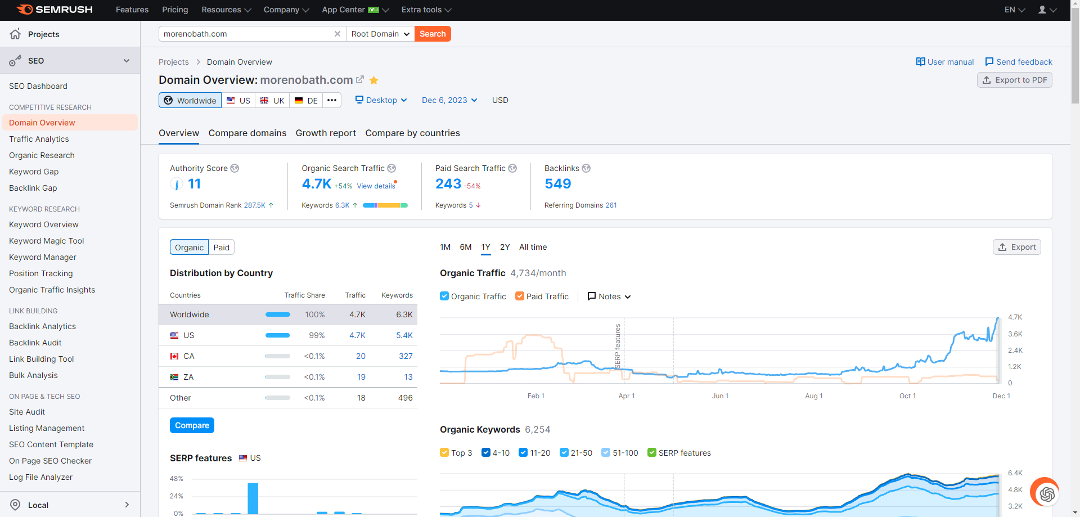
Task: Clear the domain search field with the X icon
Action: tap(337, 34)
